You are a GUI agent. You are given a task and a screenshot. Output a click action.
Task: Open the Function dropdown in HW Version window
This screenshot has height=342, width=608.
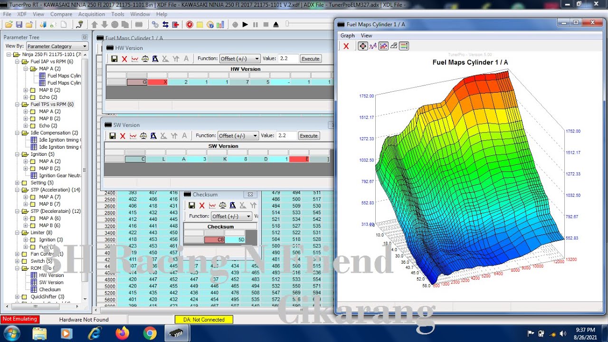point(240,58)
